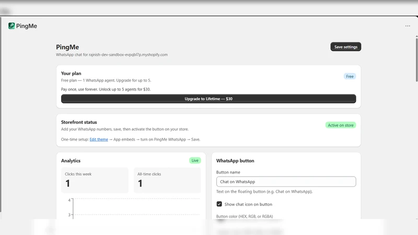Click the Storefront status heading
The height and width of the screenshot is (235, 418).
[x=79, y=122]
